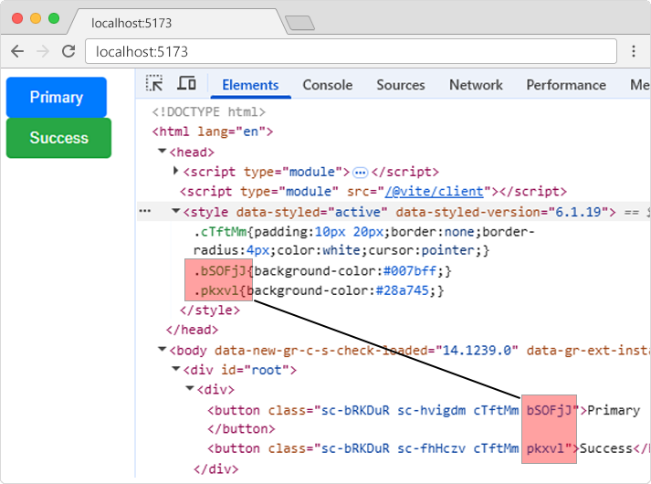Viewport: 651px width, 484px height.
Task: Collapse the head element node
Action: click(163, 152)
